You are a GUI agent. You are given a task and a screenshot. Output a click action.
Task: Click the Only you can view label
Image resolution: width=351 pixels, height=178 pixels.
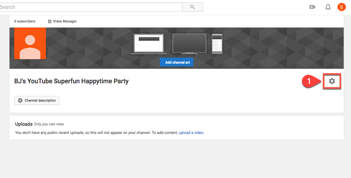point(49,124)
